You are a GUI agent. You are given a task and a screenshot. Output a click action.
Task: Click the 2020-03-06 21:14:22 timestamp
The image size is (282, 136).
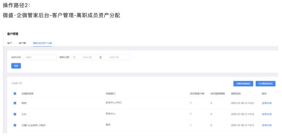(243, 103)
